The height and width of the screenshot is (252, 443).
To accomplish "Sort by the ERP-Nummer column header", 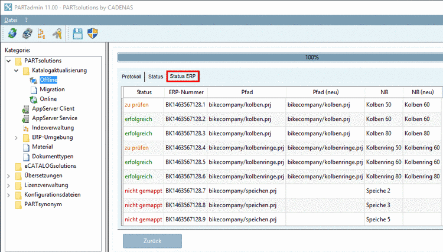I will click(x=186, y=92).
